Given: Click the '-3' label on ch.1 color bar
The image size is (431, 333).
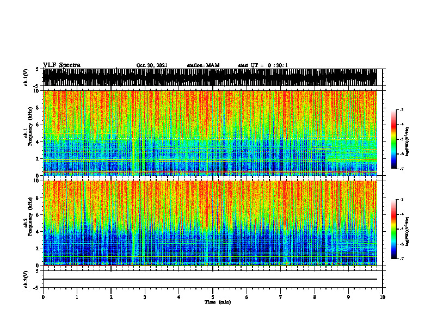Looking at the screenshot, I should tap(402, 109).
